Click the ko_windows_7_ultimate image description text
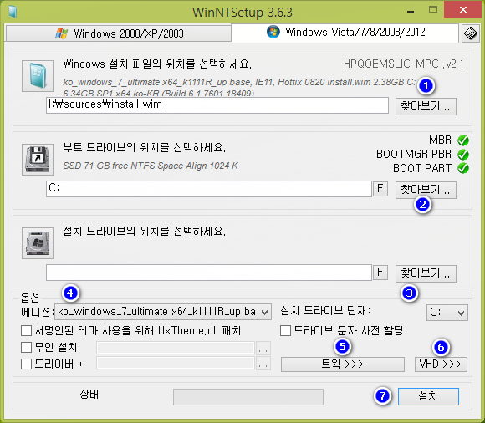Image resolution: width=485 pixels, height=423 pixels. coord(240,87)
